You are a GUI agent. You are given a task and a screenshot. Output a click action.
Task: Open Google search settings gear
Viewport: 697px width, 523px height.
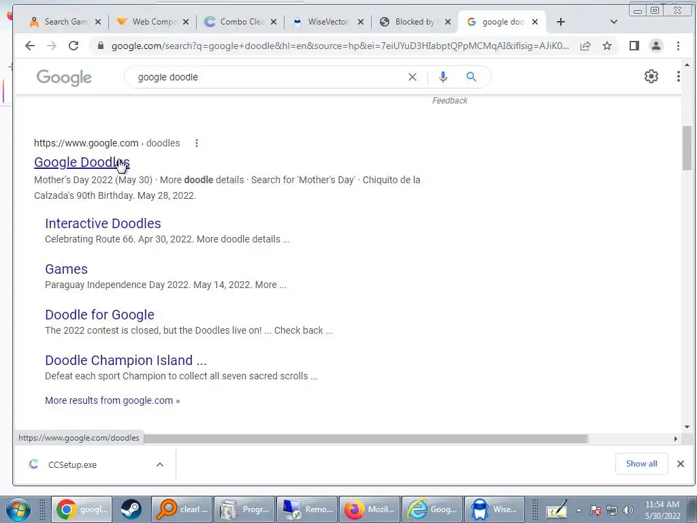tap(651, 76)
